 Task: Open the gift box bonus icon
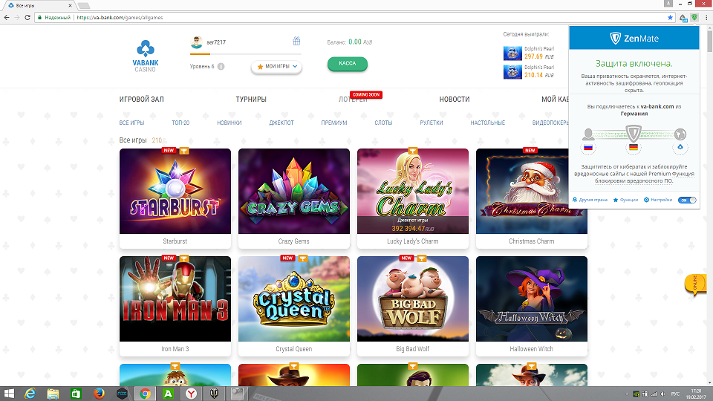[296, 41]
